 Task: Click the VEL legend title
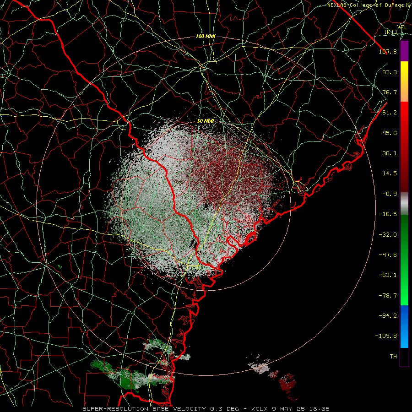coord(402,27)
